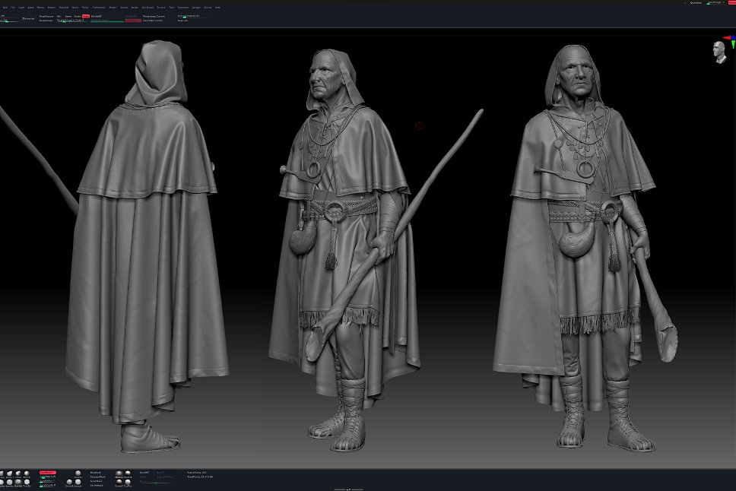The image size is (736, 491).
Task: Select the TrimDynamic brush icon
Action: point(27,482)
